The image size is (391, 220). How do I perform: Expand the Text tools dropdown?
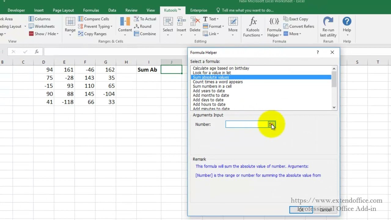[211, 19]
